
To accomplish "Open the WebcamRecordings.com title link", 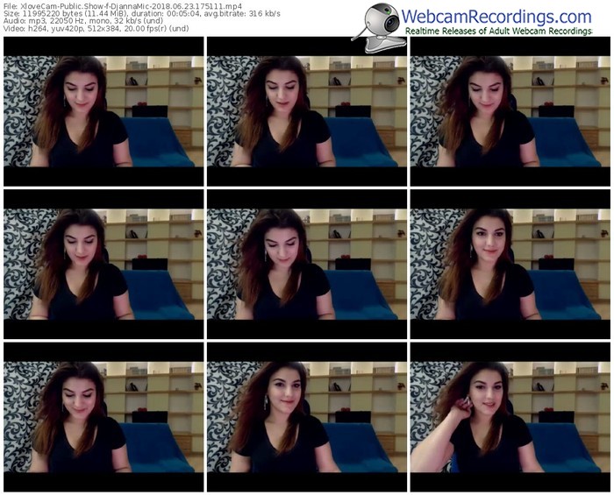I will tap(496, 15).
